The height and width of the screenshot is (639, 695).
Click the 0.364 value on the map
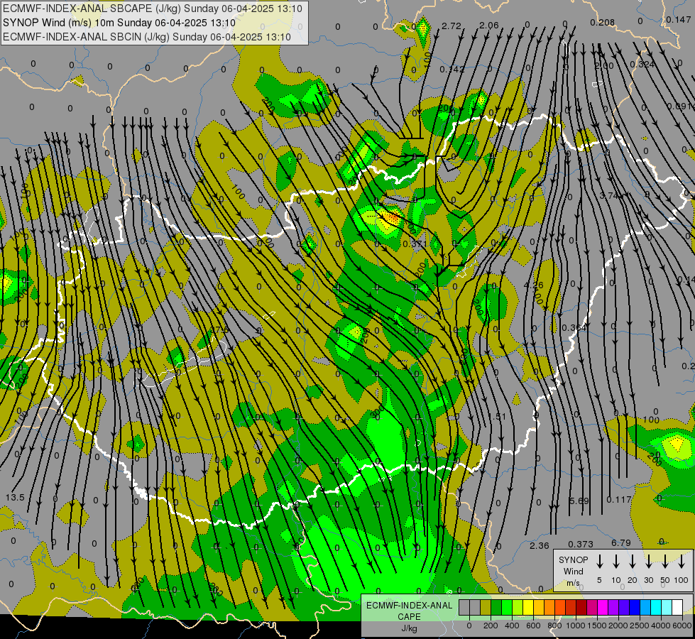click(574, 328)
